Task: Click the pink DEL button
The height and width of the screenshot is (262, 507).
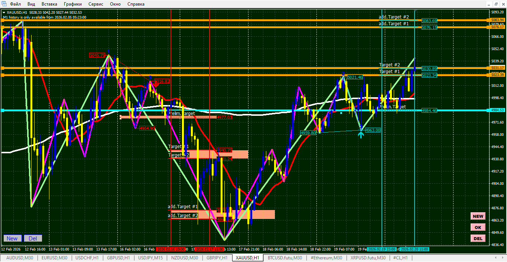Action: click(478, 239)
